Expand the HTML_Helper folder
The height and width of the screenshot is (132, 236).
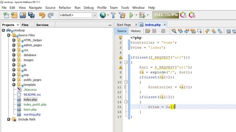(14, 40)
